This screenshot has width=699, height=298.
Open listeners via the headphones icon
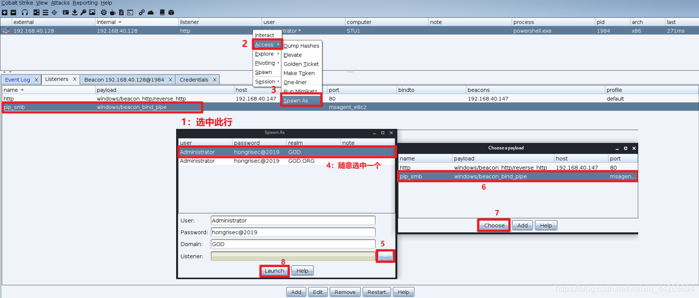pos(25,12)
